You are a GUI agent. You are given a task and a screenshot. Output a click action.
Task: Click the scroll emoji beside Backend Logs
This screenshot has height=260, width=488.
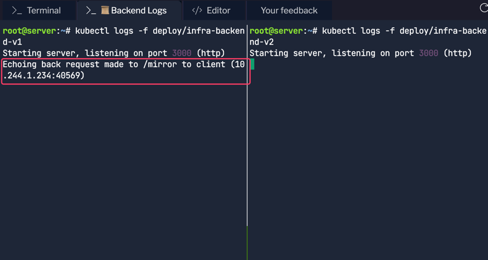[x=105, y=10]
